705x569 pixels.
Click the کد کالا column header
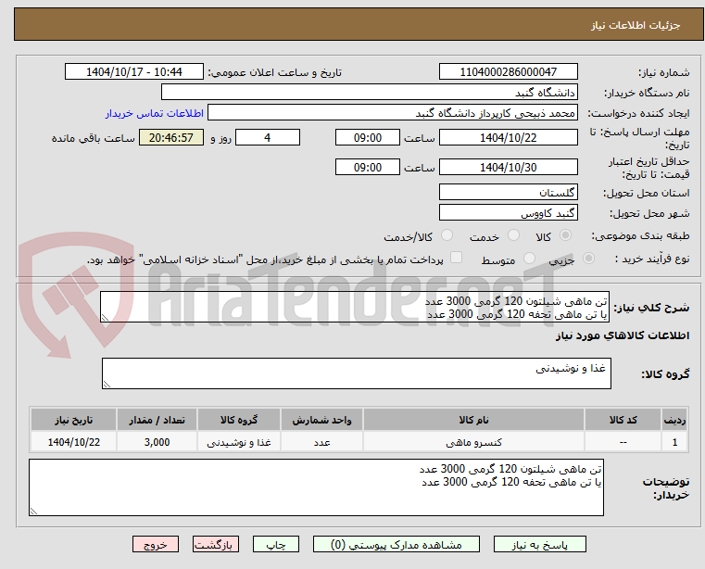pyautogui.click(x=623, y=420)
